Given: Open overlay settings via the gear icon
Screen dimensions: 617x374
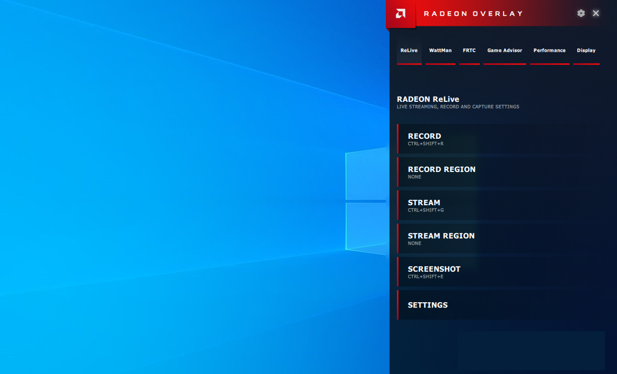Looking at the screenshot, I should pos(581,13).
